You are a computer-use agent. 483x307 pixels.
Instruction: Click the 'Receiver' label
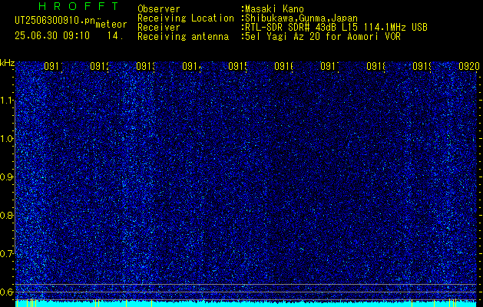pos(159,28)
